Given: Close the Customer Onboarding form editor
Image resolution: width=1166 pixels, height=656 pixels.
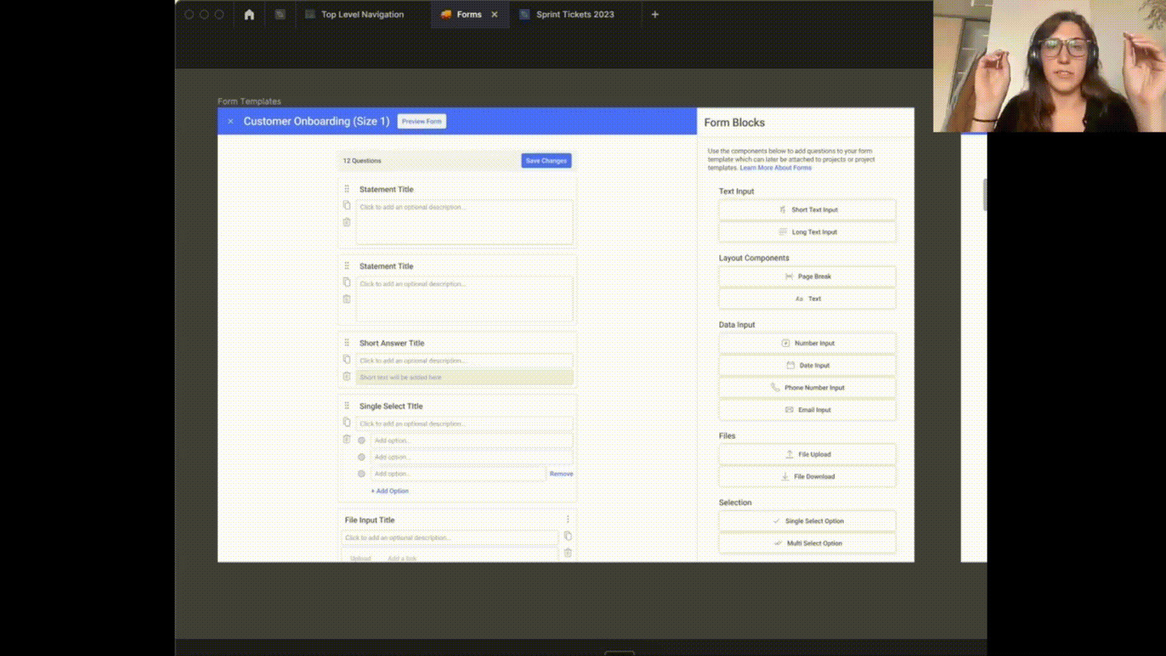Looking at the screenshot, I should click(x=231, y=121).
